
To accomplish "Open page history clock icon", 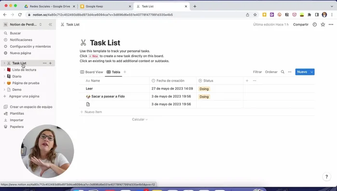I will click(x=315, y=25).
